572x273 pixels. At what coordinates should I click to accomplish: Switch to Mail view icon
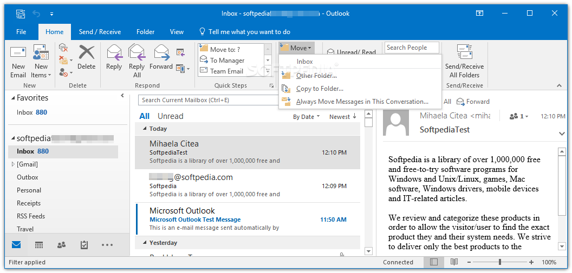point(16,244)
